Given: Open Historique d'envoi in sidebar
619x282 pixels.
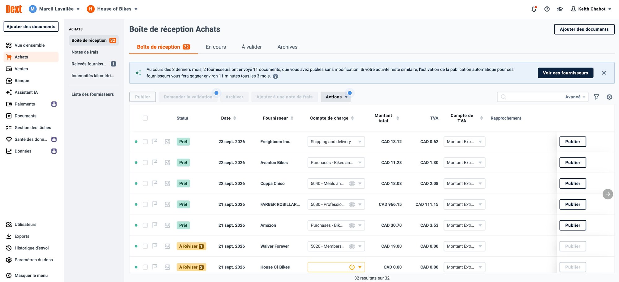Looking at the screenshot, I should click(31, 248).
